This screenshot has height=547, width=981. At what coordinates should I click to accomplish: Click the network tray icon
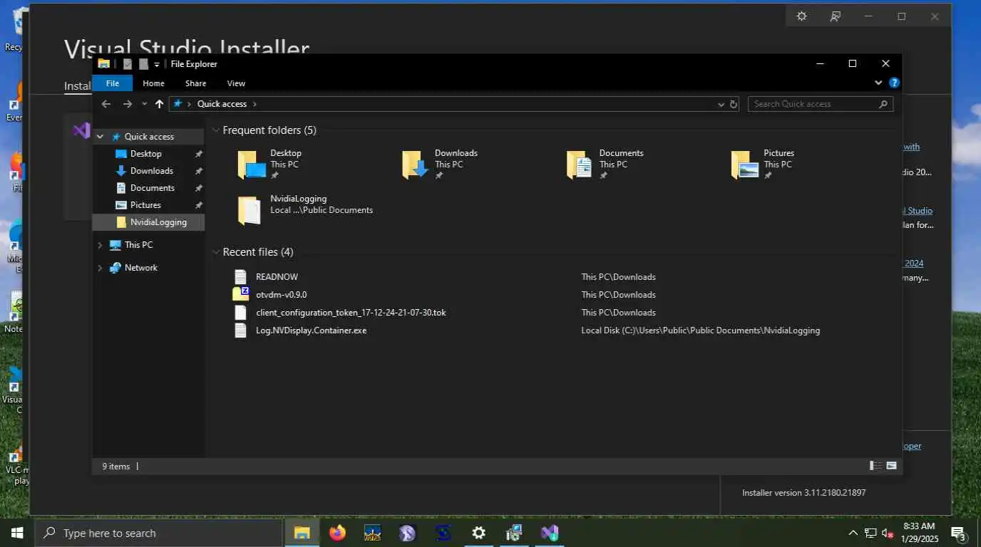click(870, 533)
